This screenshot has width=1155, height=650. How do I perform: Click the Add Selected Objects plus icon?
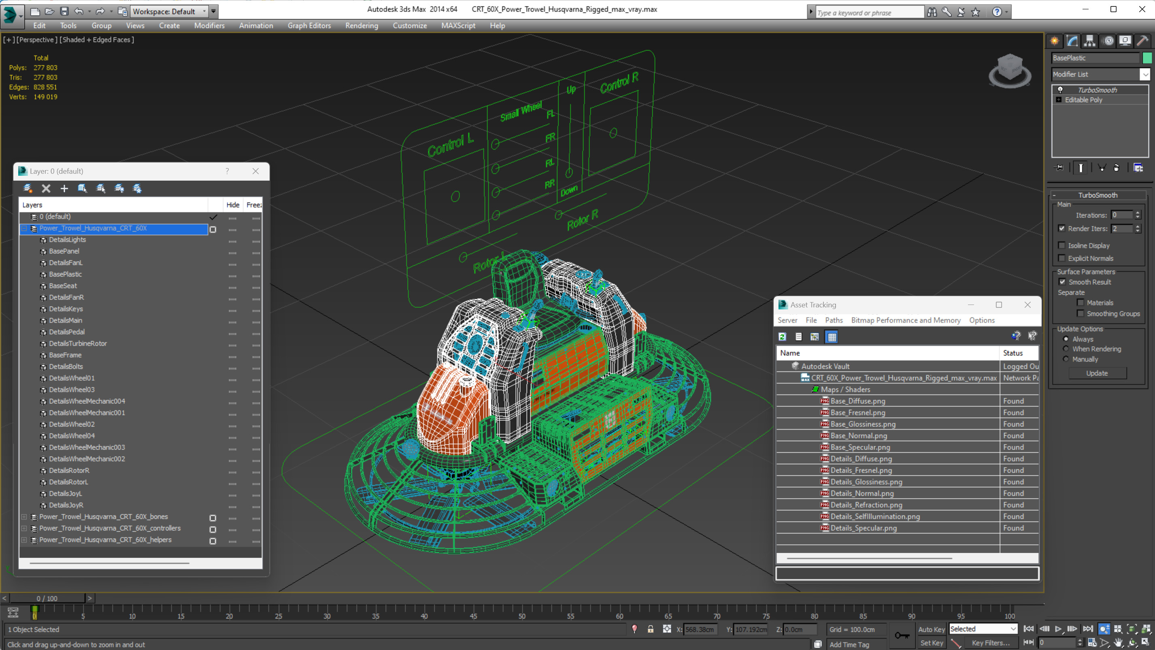point(64,188)
